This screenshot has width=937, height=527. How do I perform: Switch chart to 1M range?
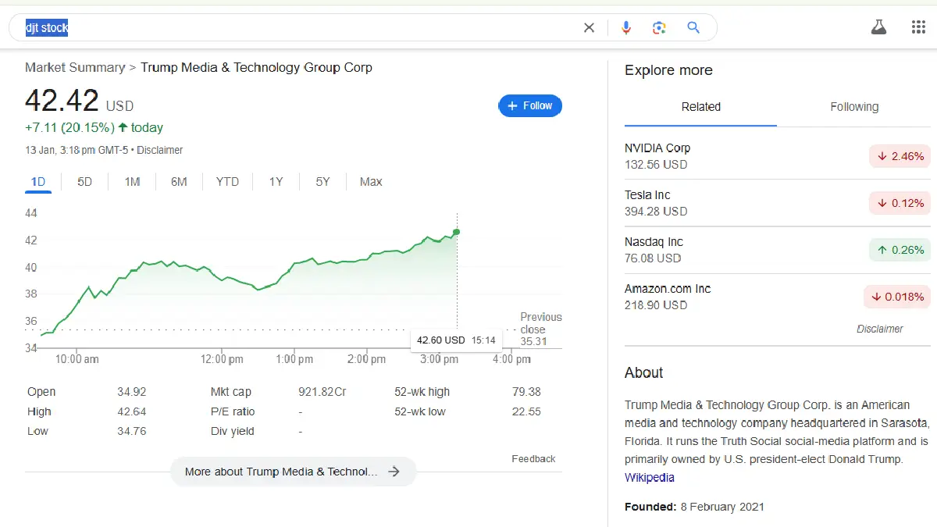pos(132,182)
